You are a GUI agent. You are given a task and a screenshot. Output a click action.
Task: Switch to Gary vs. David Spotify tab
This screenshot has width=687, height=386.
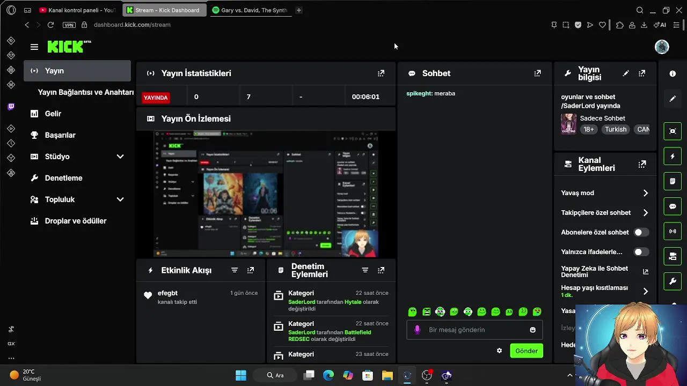(250, 10)
